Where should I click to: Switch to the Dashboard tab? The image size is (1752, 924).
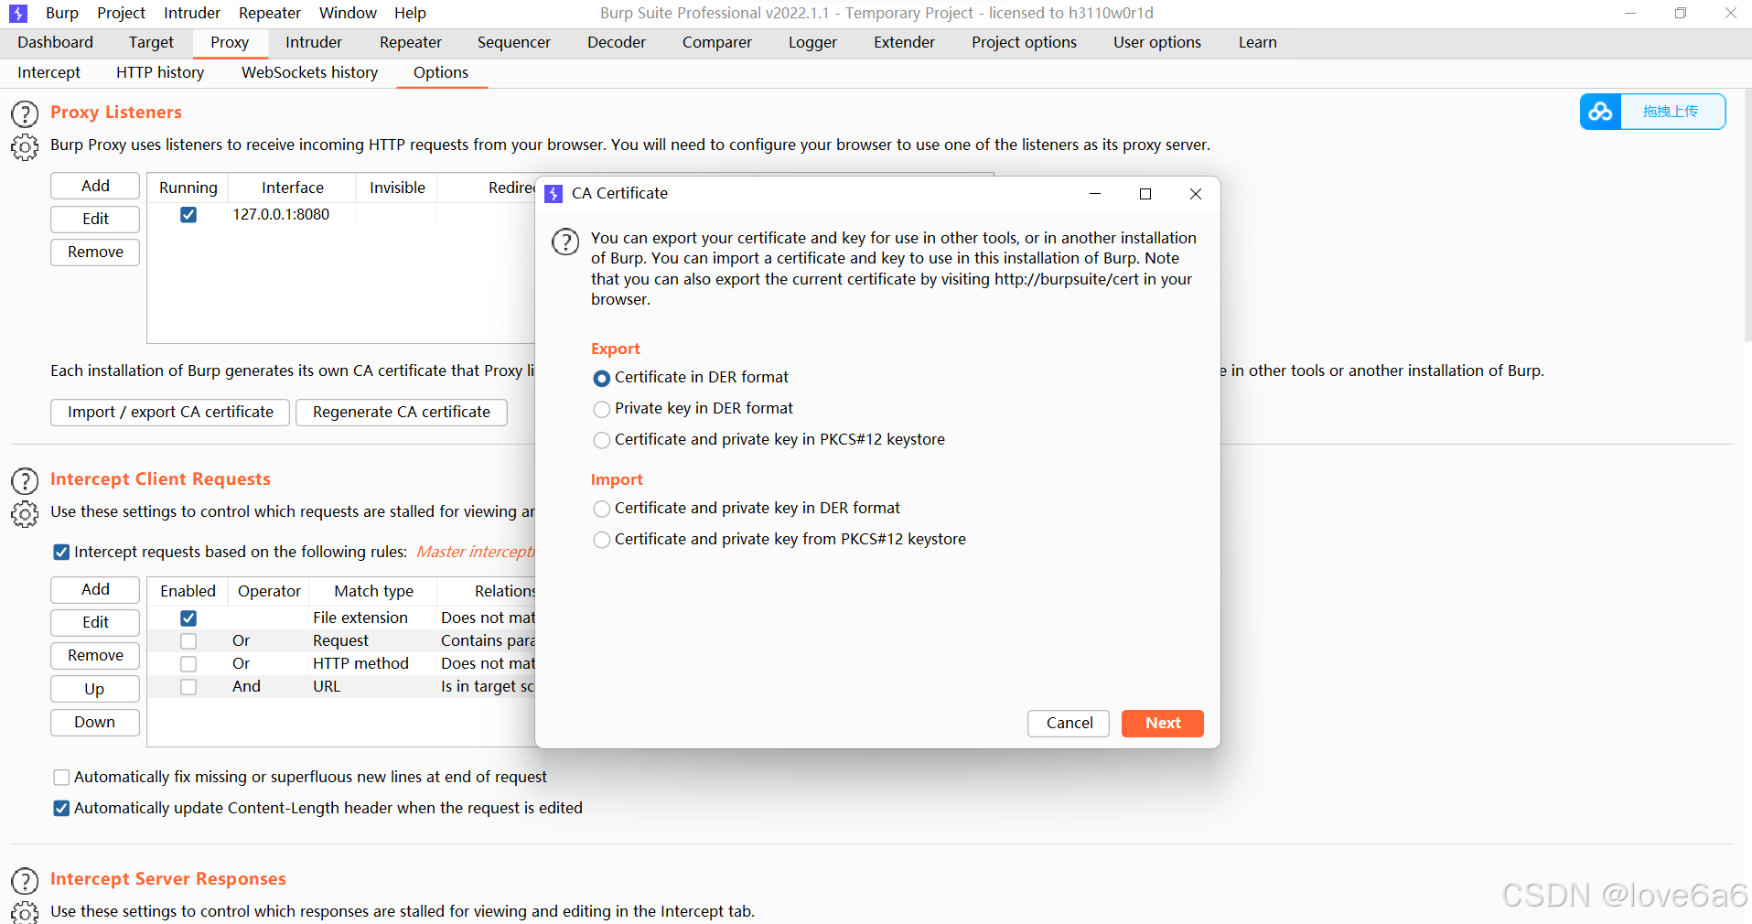55,42
